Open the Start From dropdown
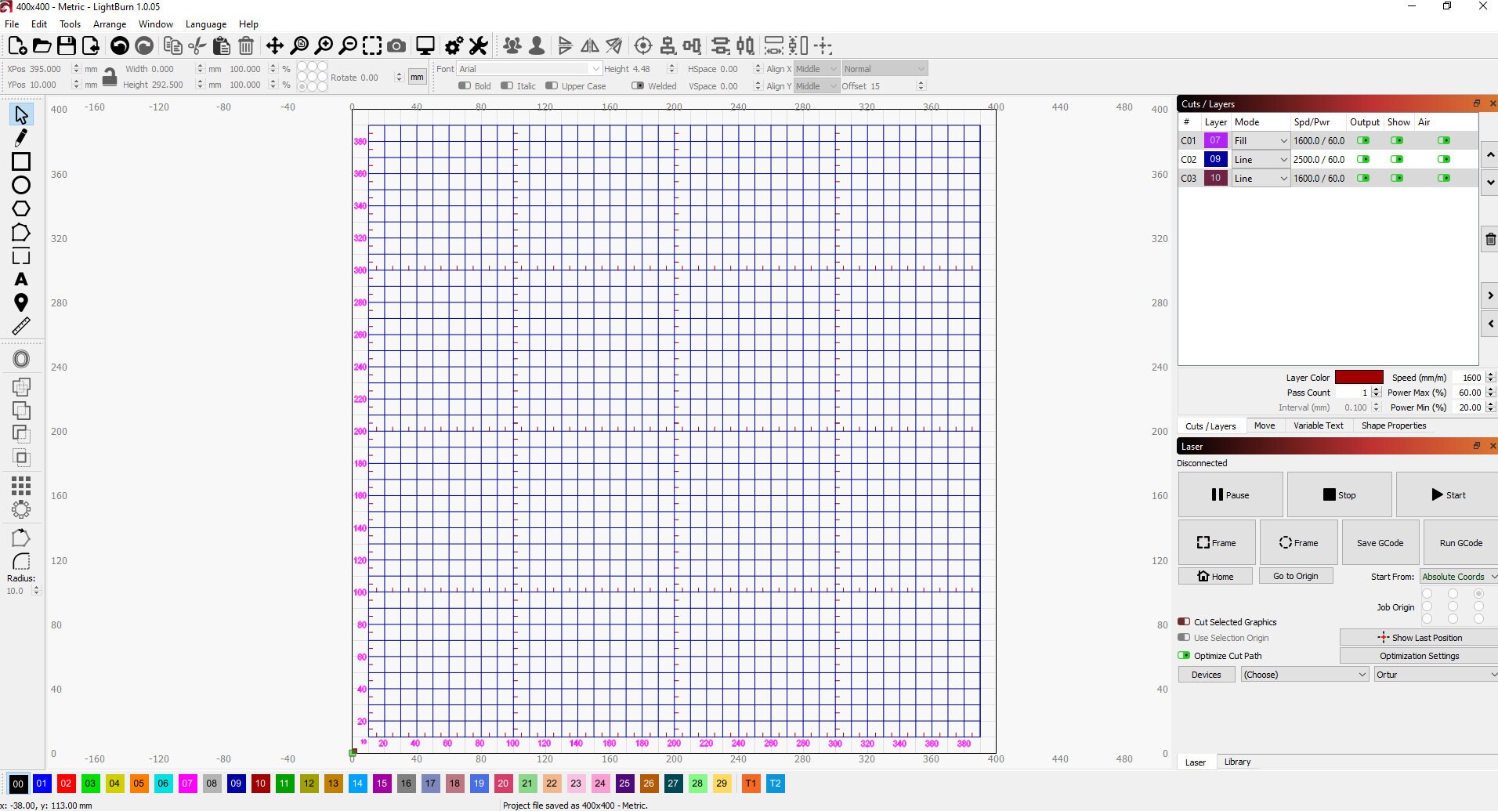Viewport: 1498px width, 811px height. tap(1457, 576)
